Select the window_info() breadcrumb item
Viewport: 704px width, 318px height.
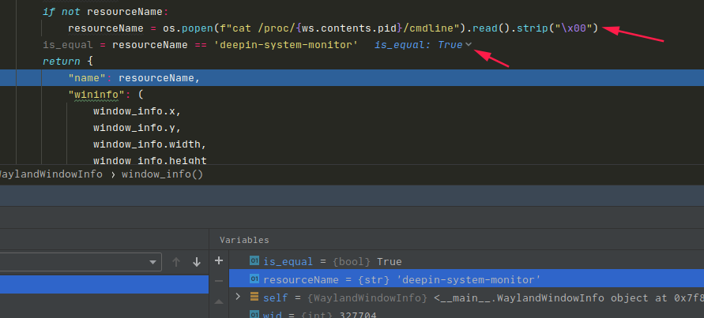pos(162,174)
